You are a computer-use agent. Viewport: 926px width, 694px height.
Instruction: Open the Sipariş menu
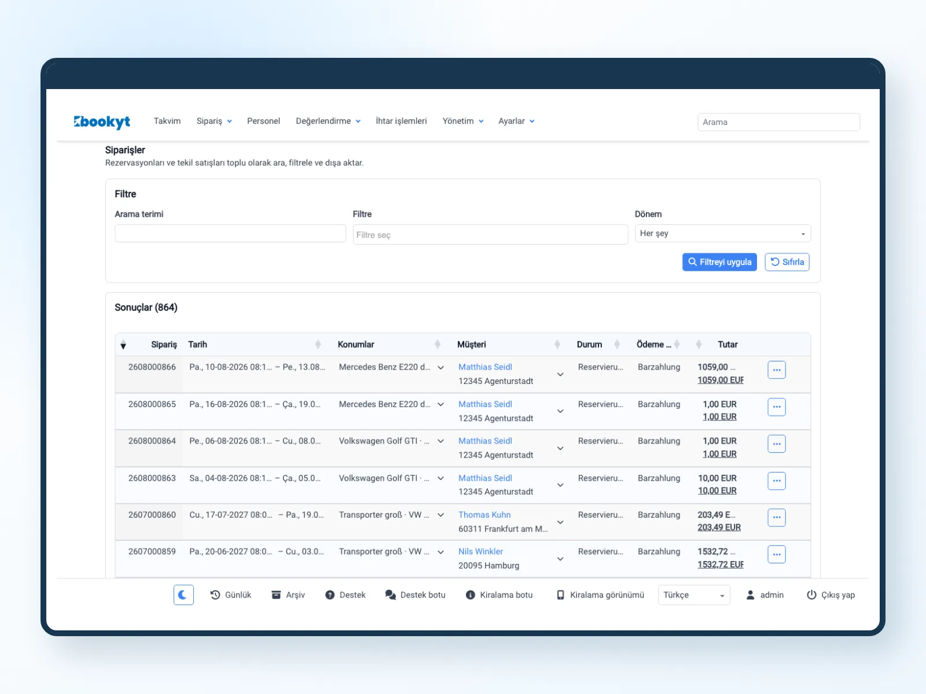(x=214, y=121)
